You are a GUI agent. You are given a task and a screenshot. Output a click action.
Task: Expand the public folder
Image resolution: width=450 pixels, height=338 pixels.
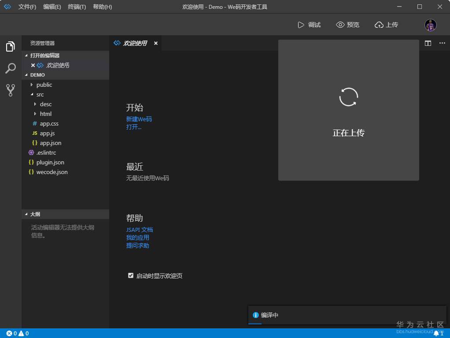32,85
